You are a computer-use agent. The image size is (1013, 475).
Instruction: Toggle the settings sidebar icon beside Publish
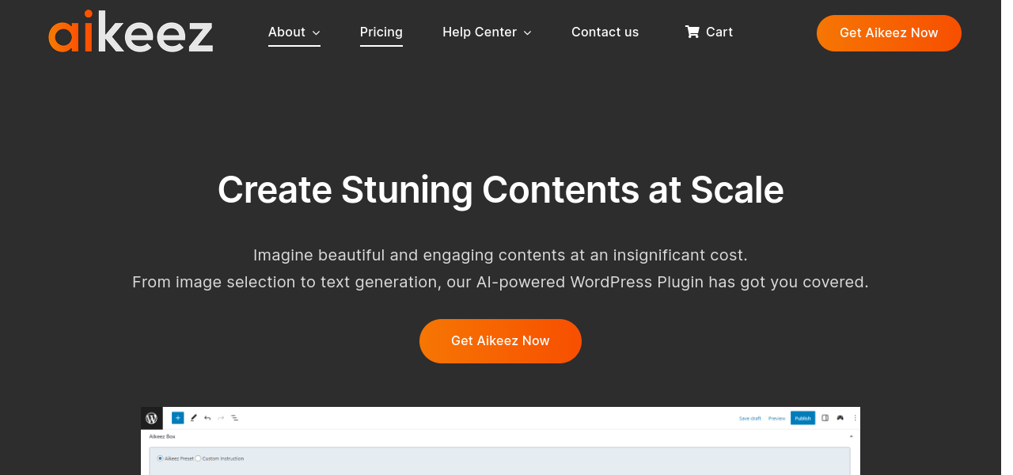click(825, 418)
